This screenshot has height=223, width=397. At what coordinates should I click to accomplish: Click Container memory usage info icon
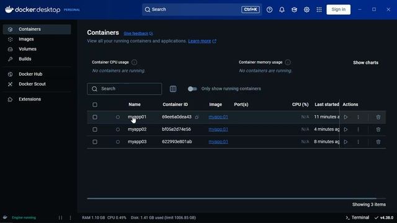click(288, 62)
